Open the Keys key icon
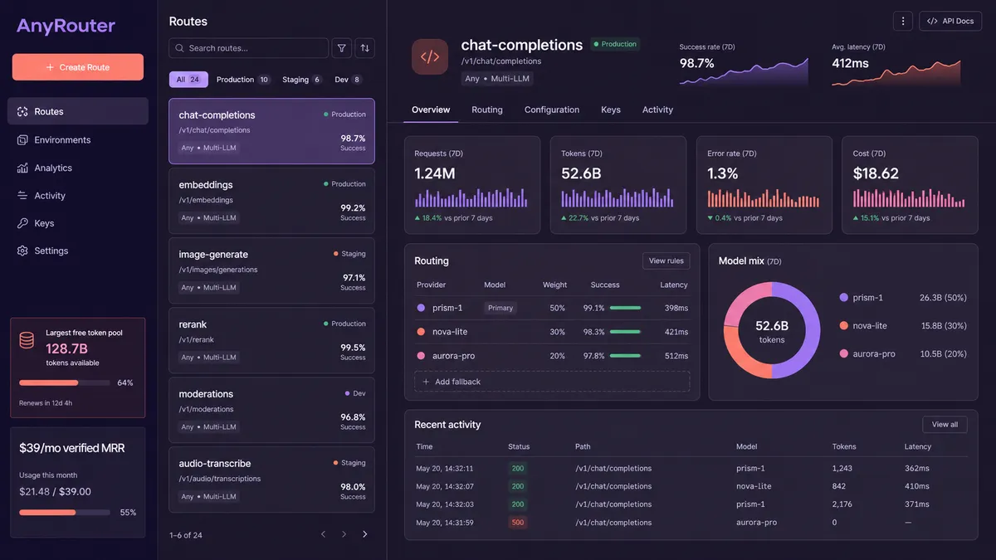The width and height of the screenshot is (996, 560). tap(22, 223)
